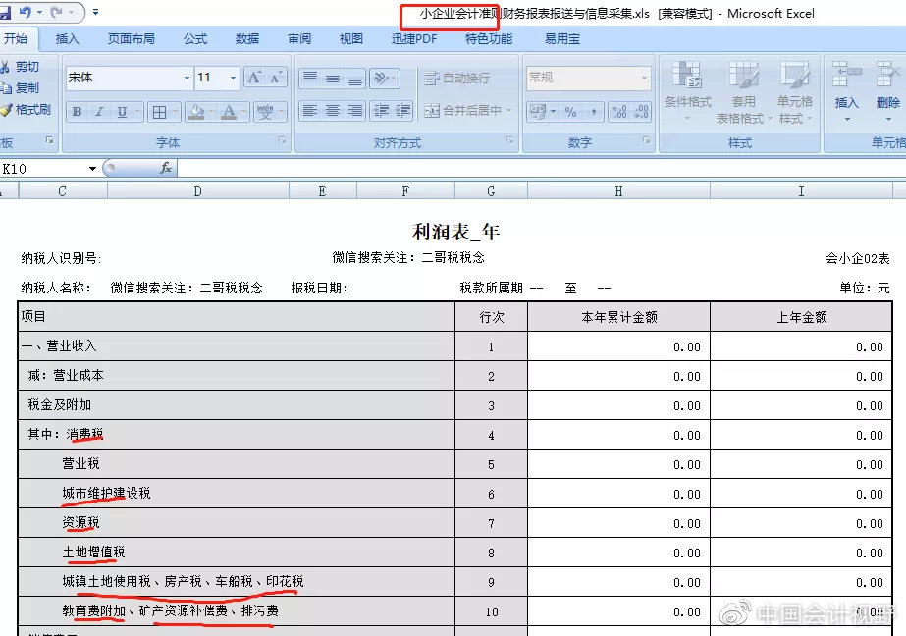The width and height of the screenshot is (906, 636).
Task: Click the borders icon
Action: [159, 112]
